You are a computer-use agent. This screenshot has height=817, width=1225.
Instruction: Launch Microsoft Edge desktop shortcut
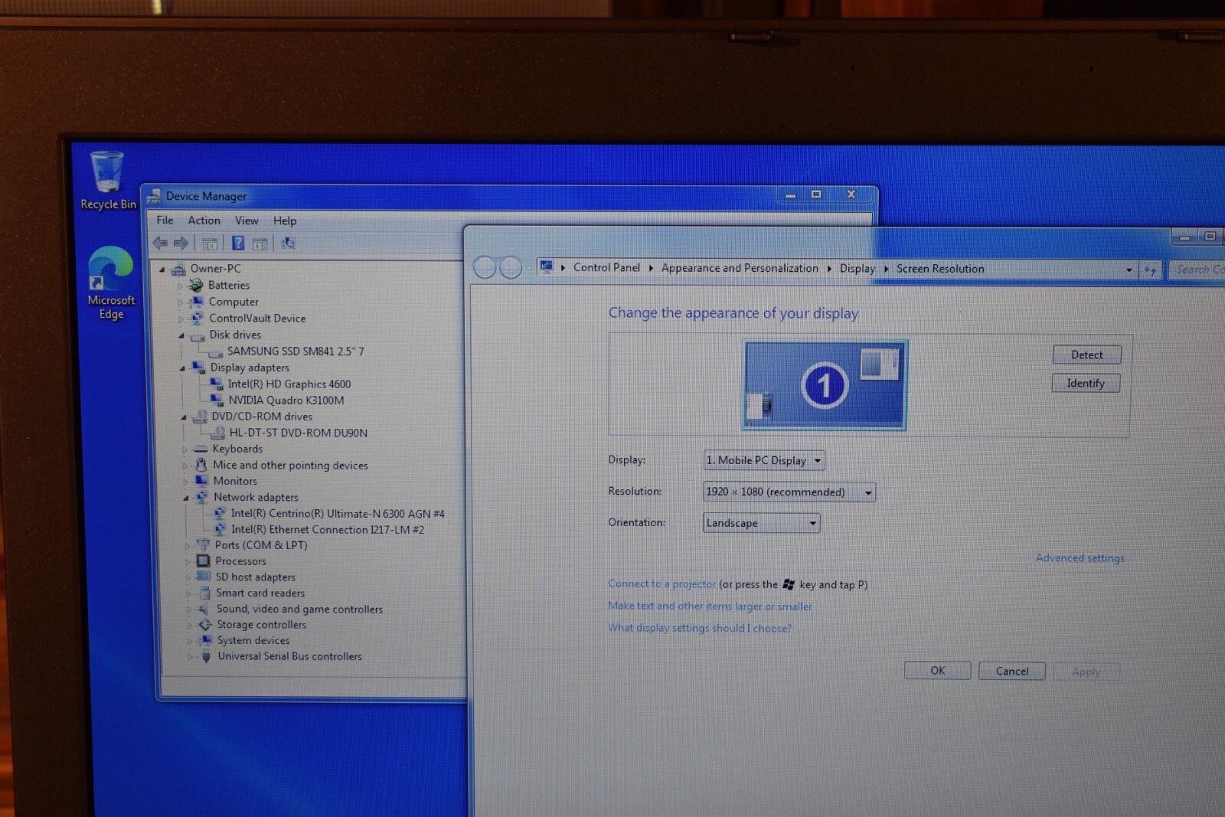[x=111, y=283]
